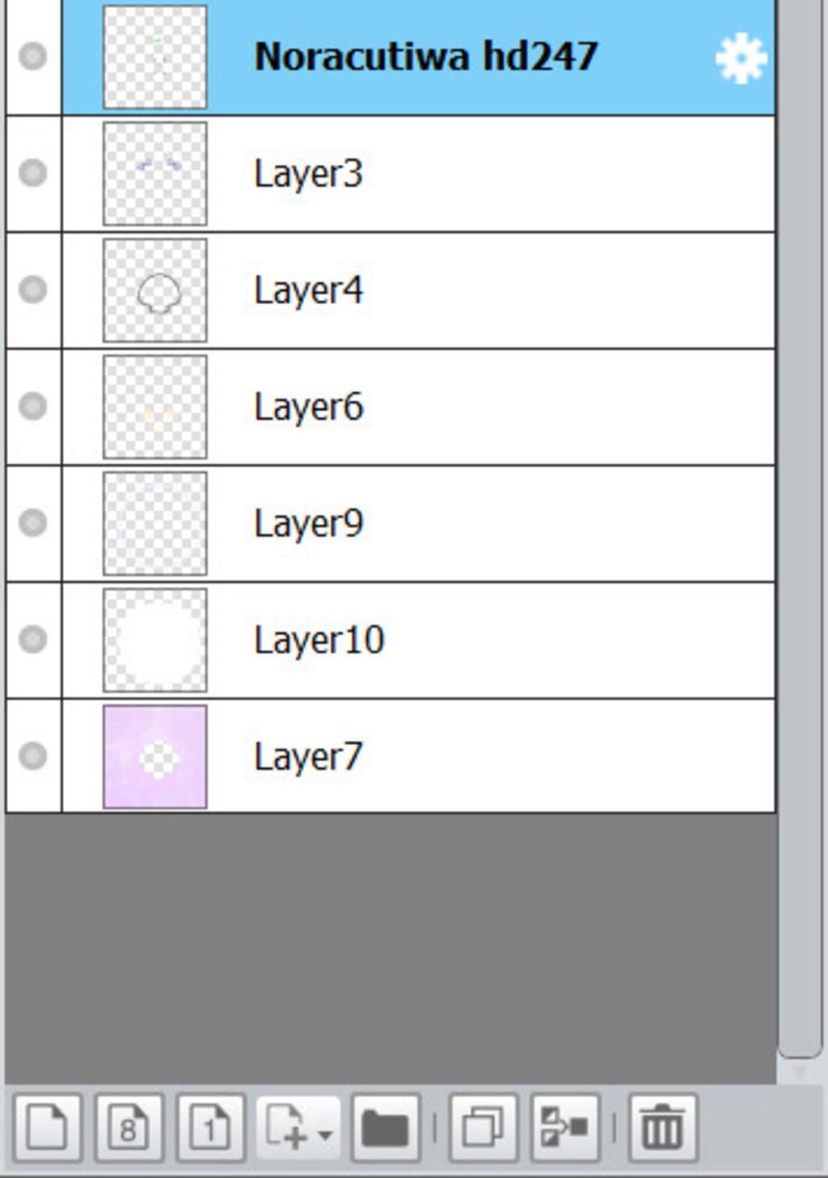Click the pink Layer7 thumbnail
Image resolution: width=828 pixels, height=1178 pixels.
tap(155, 757)
